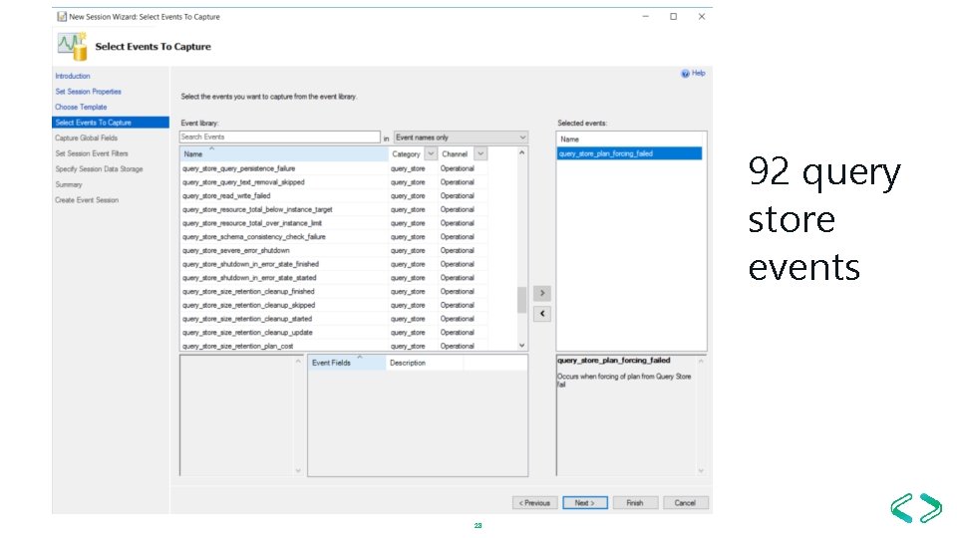Go to next slide with green right arrow
The height and width of the screenshot is (538, 957).
931,507
